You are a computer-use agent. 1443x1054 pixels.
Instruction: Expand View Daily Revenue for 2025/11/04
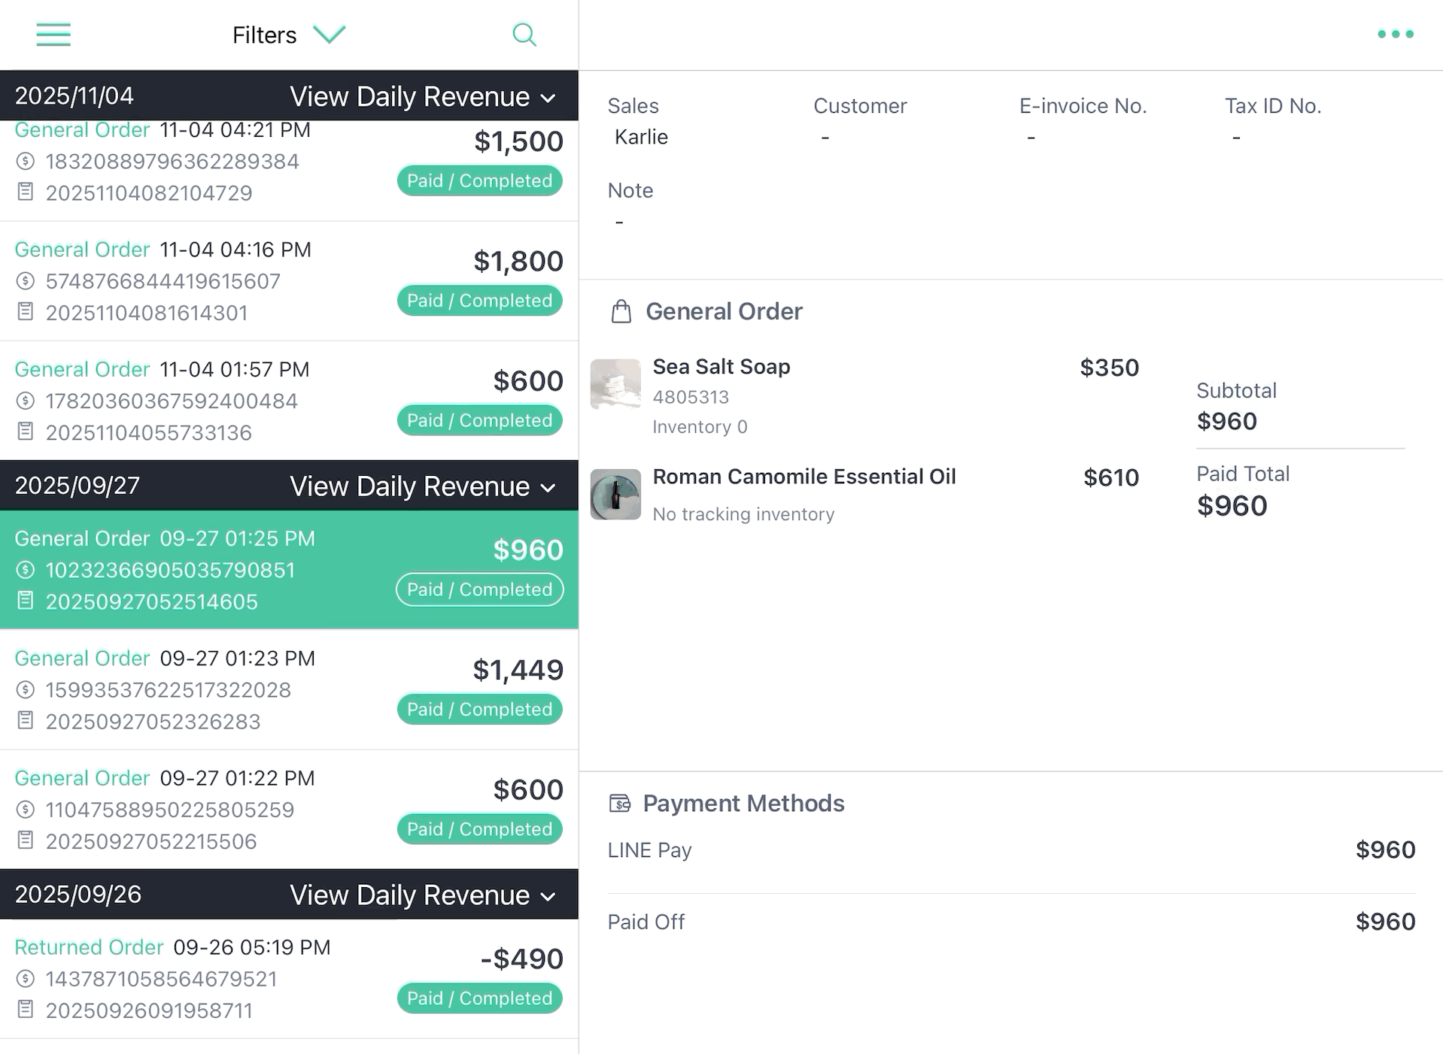tap(423, 96)
